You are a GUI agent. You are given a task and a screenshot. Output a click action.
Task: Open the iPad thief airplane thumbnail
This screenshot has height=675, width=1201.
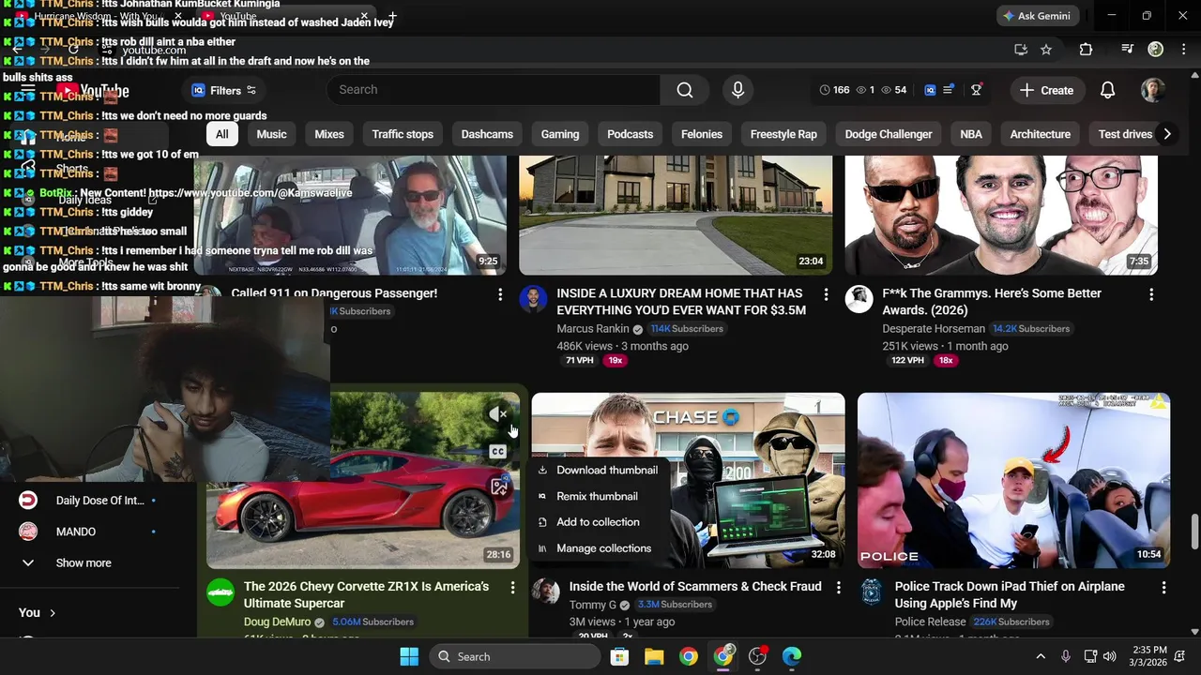(1013, 480)
